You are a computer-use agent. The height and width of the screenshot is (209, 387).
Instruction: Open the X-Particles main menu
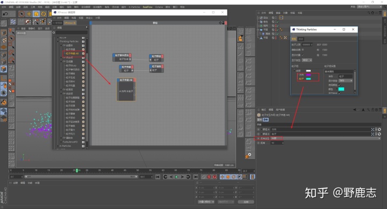pos(134,7)
